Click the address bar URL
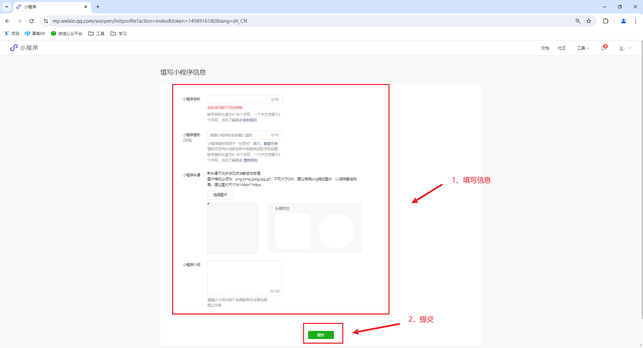Screen dimensions: 643x348 (x=150, y=21)
